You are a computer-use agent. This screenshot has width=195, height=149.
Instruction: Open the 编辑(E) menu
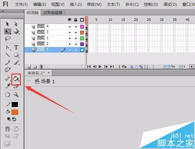tap(39, 5)
